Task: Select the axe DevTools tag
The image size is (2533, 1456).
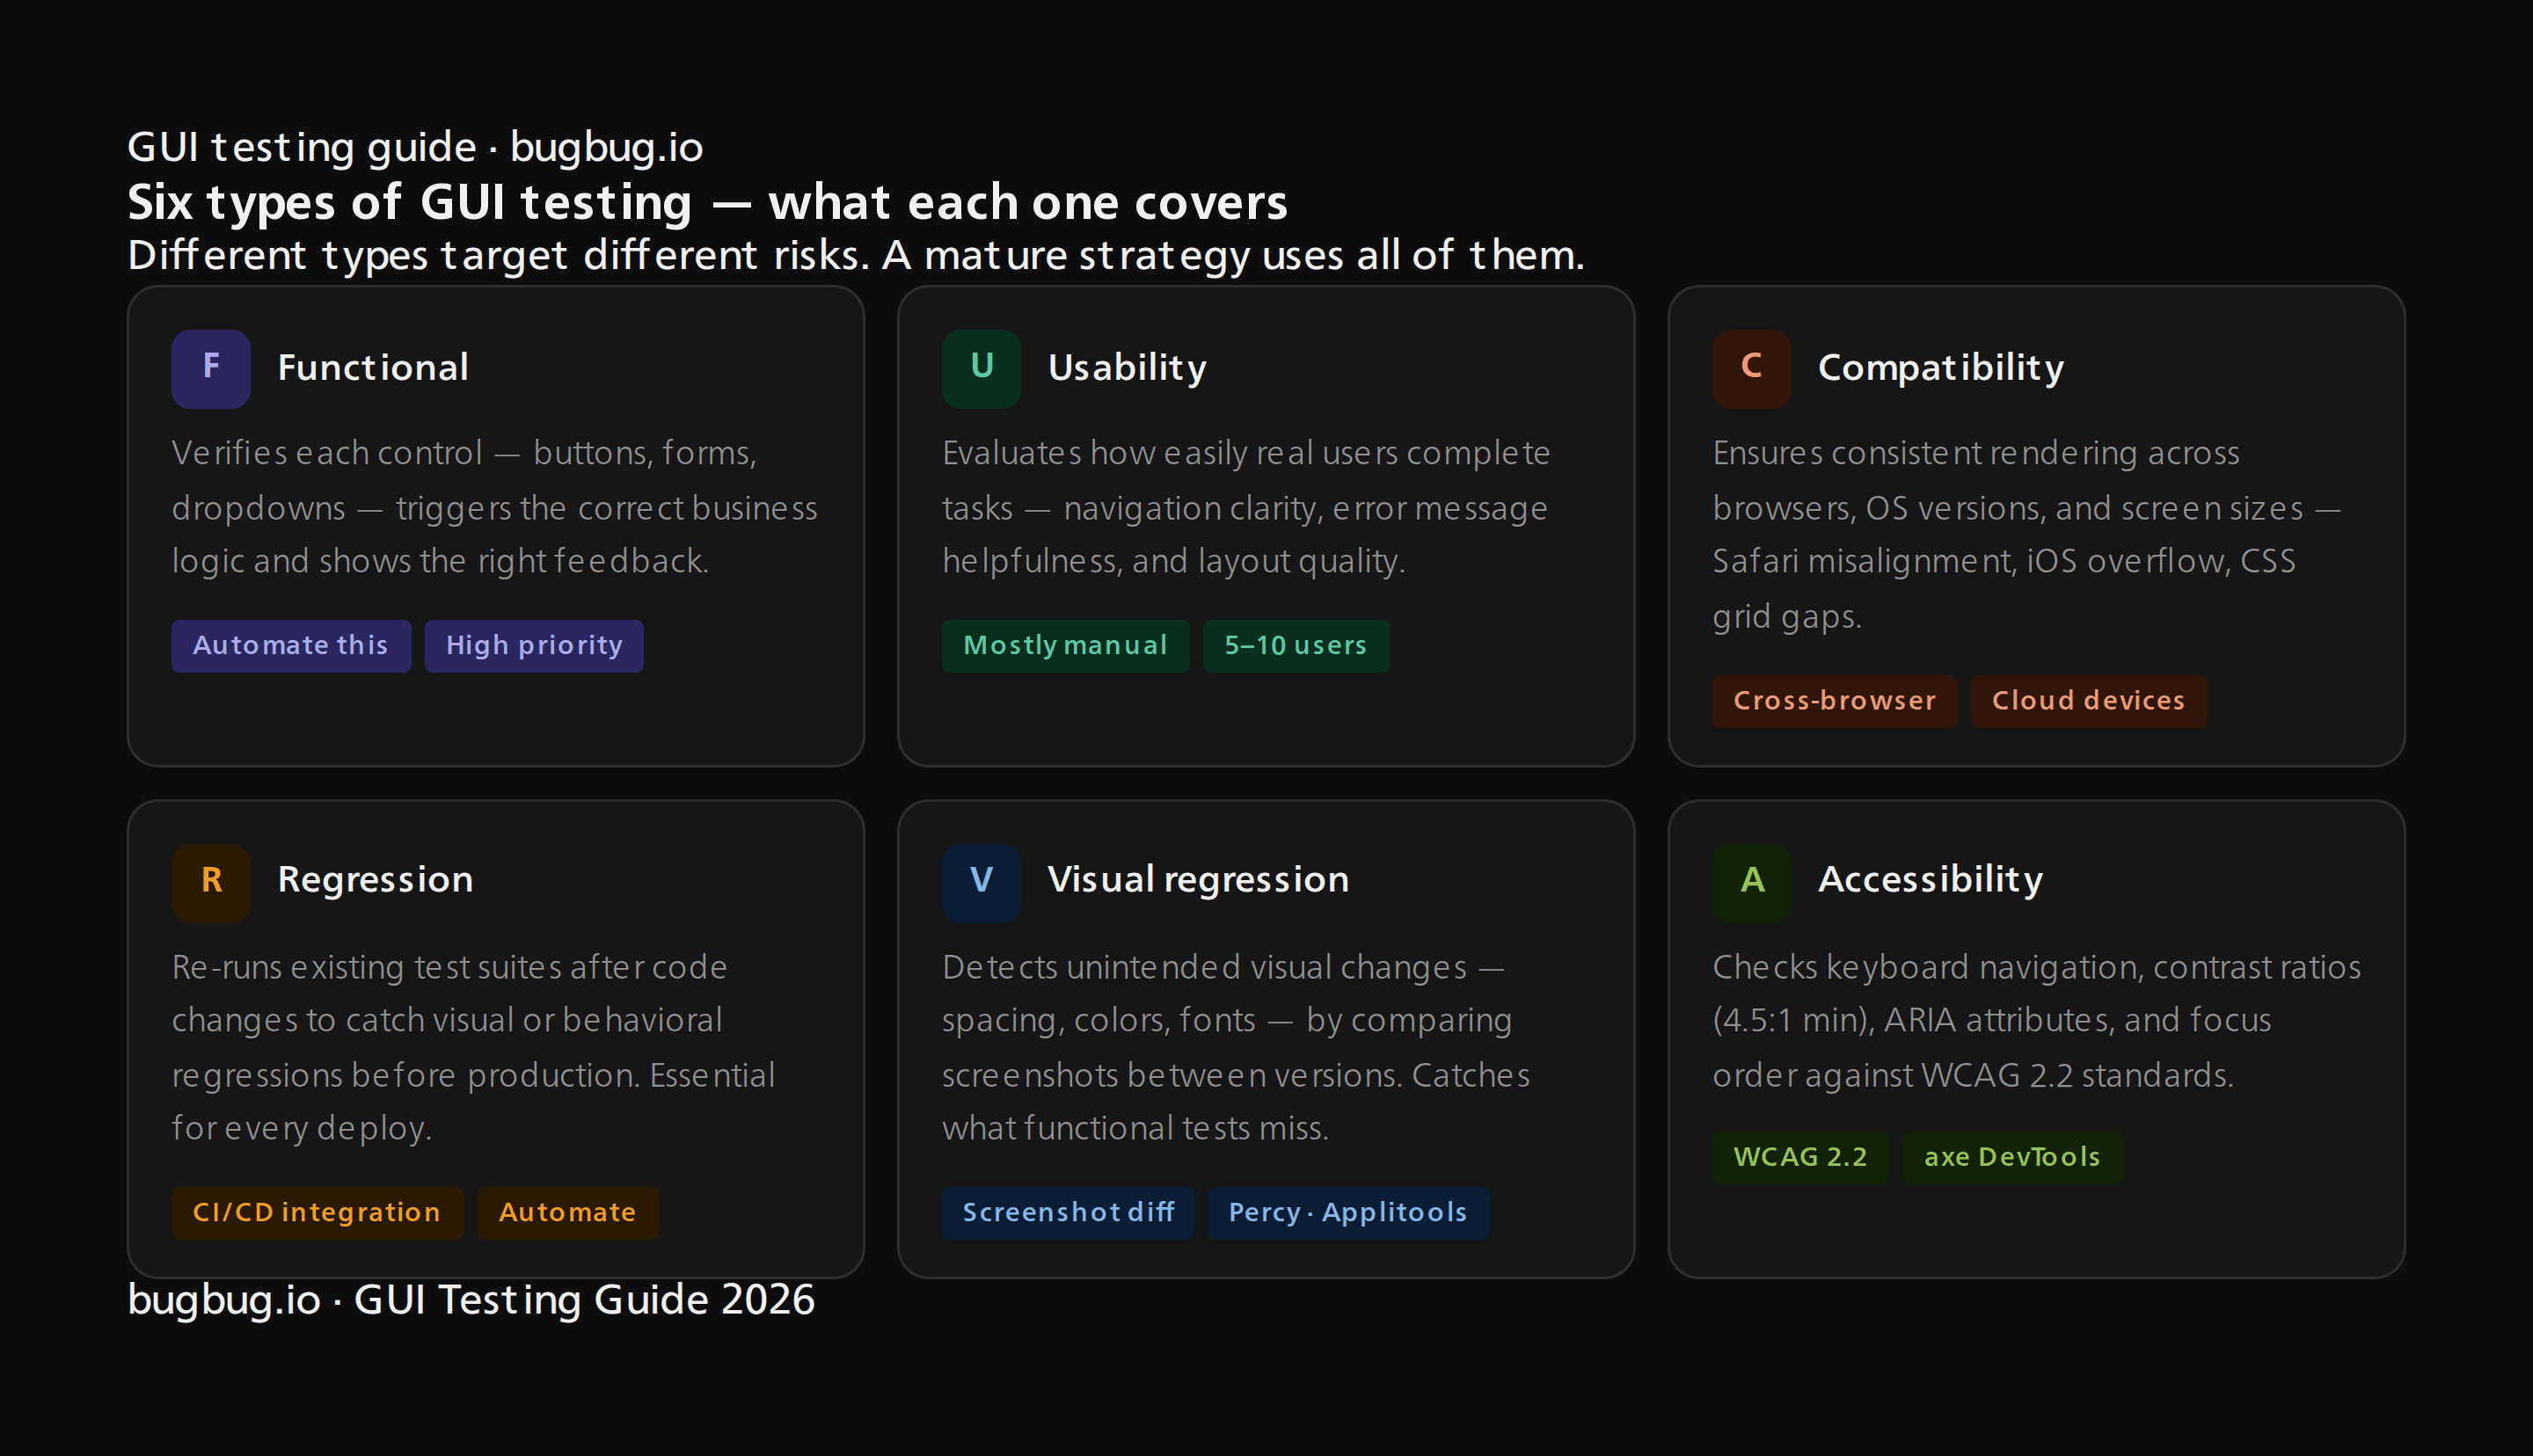Action: click(2012, 1157)
